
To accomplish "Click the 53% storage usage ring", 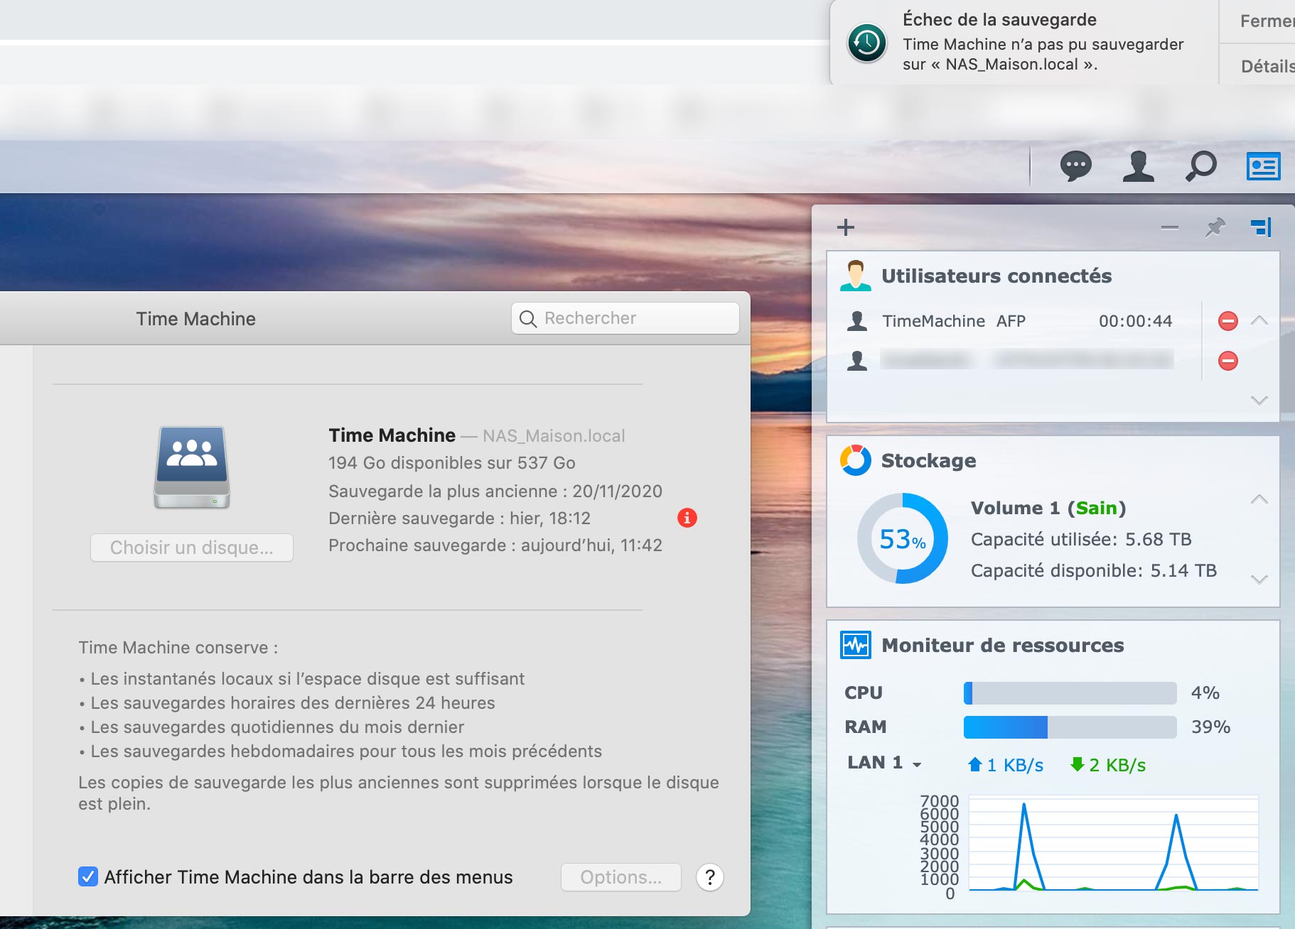I will [902, 539].
